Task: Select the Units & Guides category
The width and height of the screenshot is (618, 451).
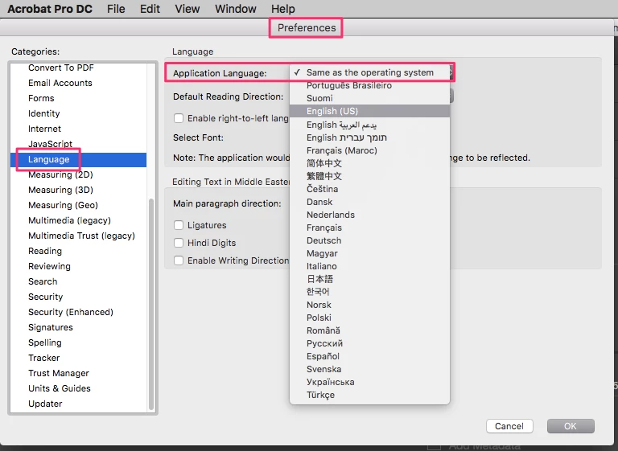Action: [78, 389]
